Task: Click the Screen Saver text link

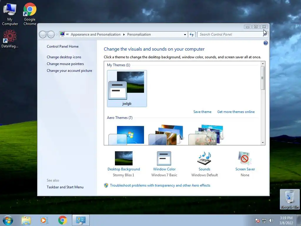Action: point(245,169)
